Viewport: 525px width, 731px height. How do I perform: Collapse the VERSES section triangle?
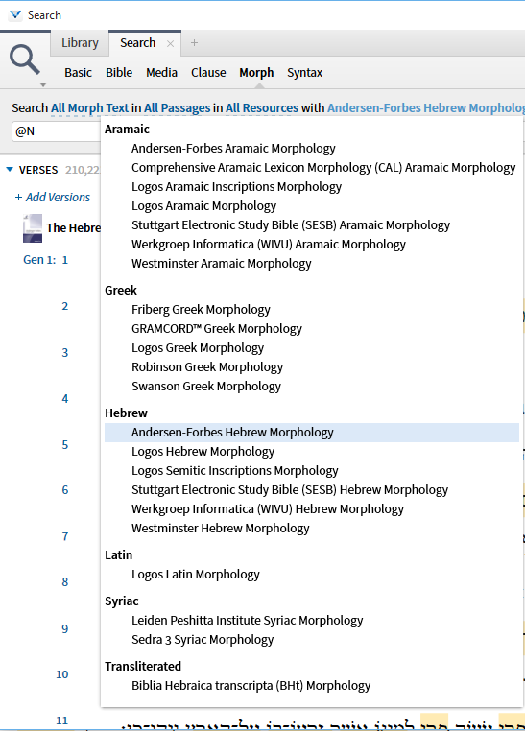(10, 169)
